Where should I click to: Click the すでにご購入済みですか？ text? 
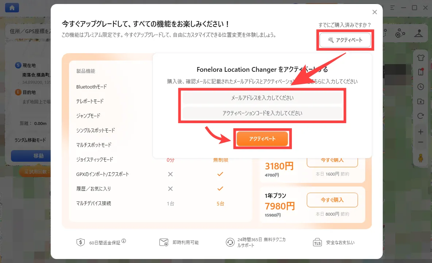[345, 25]
